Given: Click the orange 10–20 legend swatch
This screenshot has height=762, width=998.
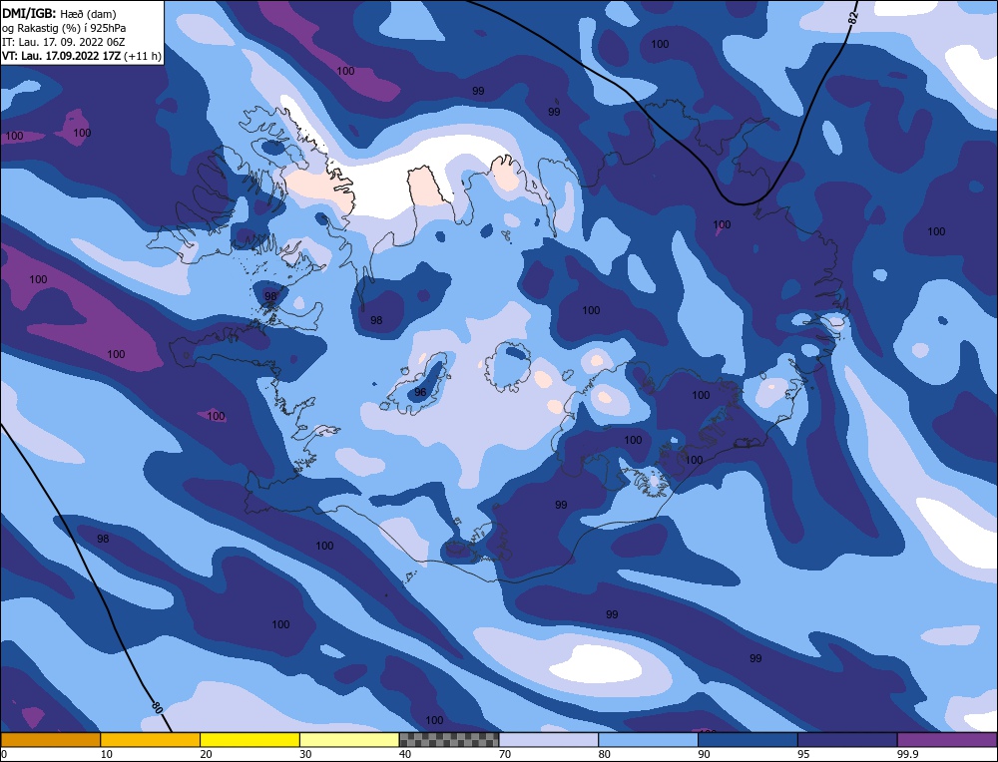Looking at the screenshot, I should [x=151, y=740].
